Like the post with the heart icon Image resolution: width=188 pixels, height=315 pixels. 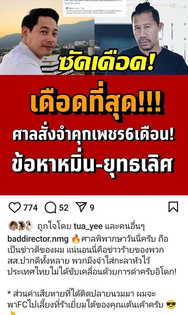pyautogui.click(x=15, y=208)
